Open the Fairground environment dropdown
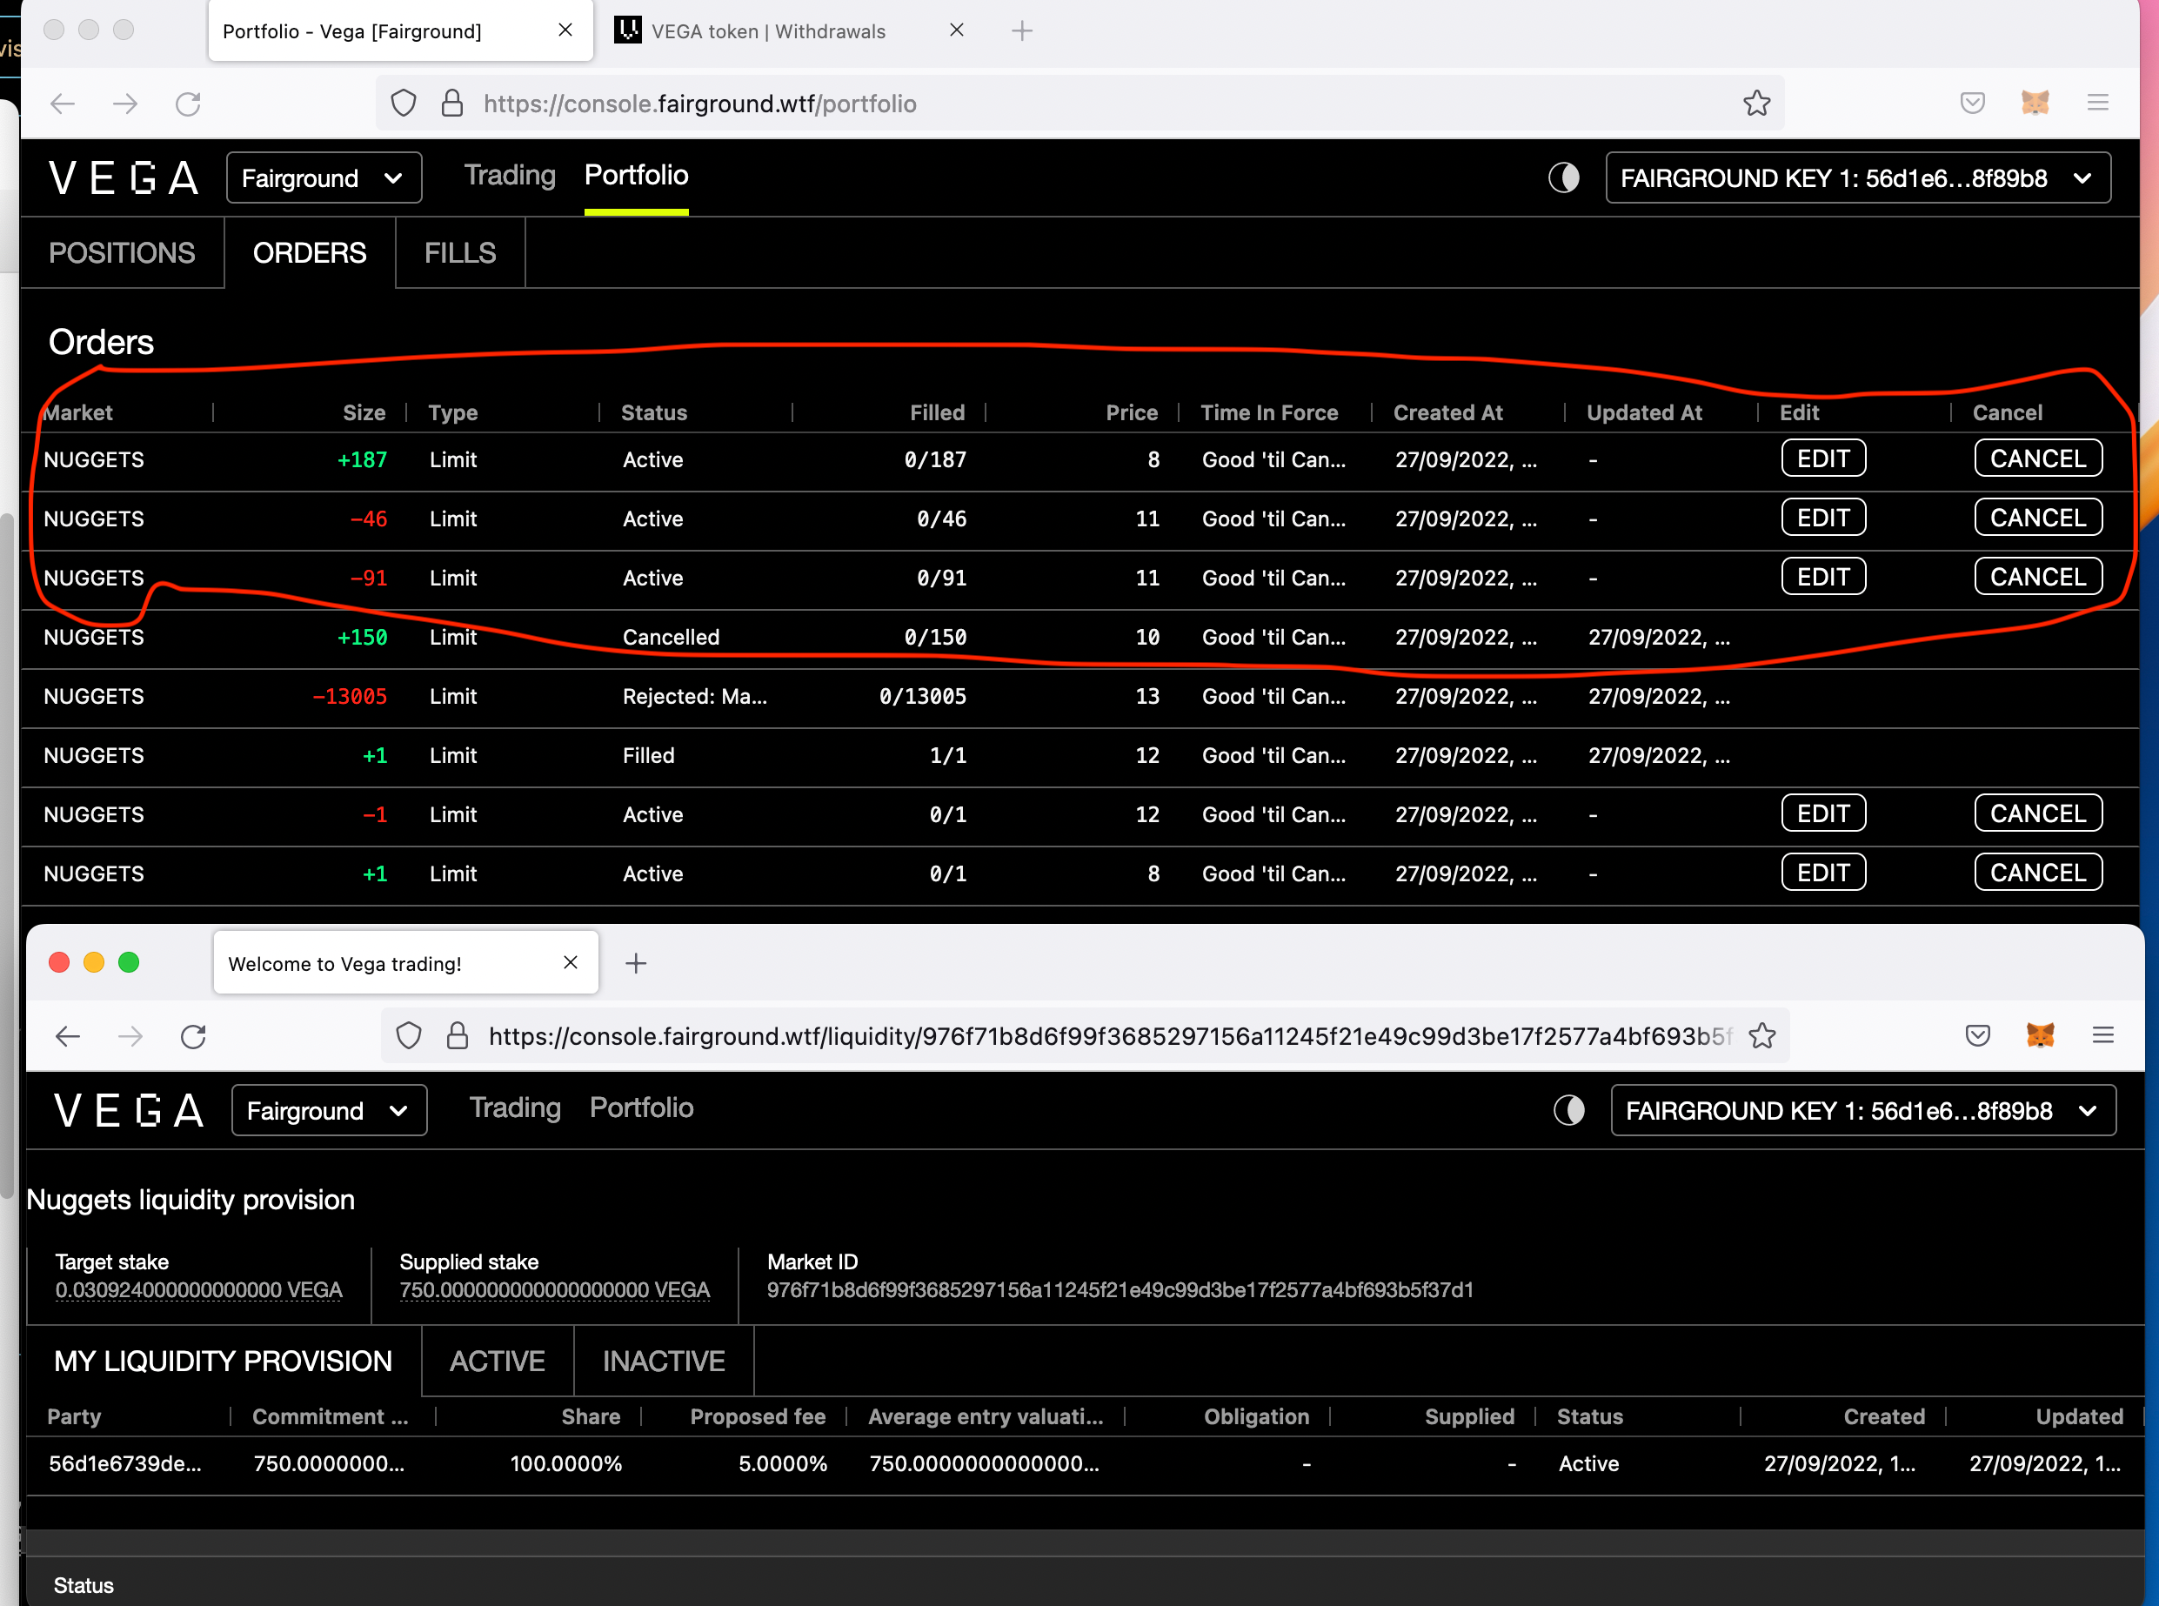 324,177
